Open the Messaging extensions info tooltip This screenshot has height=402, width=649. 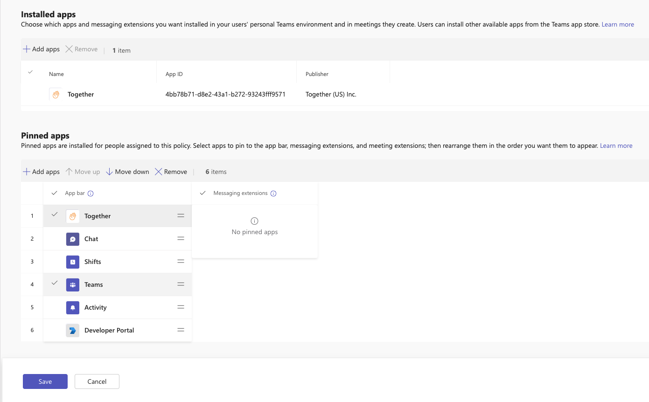pyautogui.click(x=273, y=193)
